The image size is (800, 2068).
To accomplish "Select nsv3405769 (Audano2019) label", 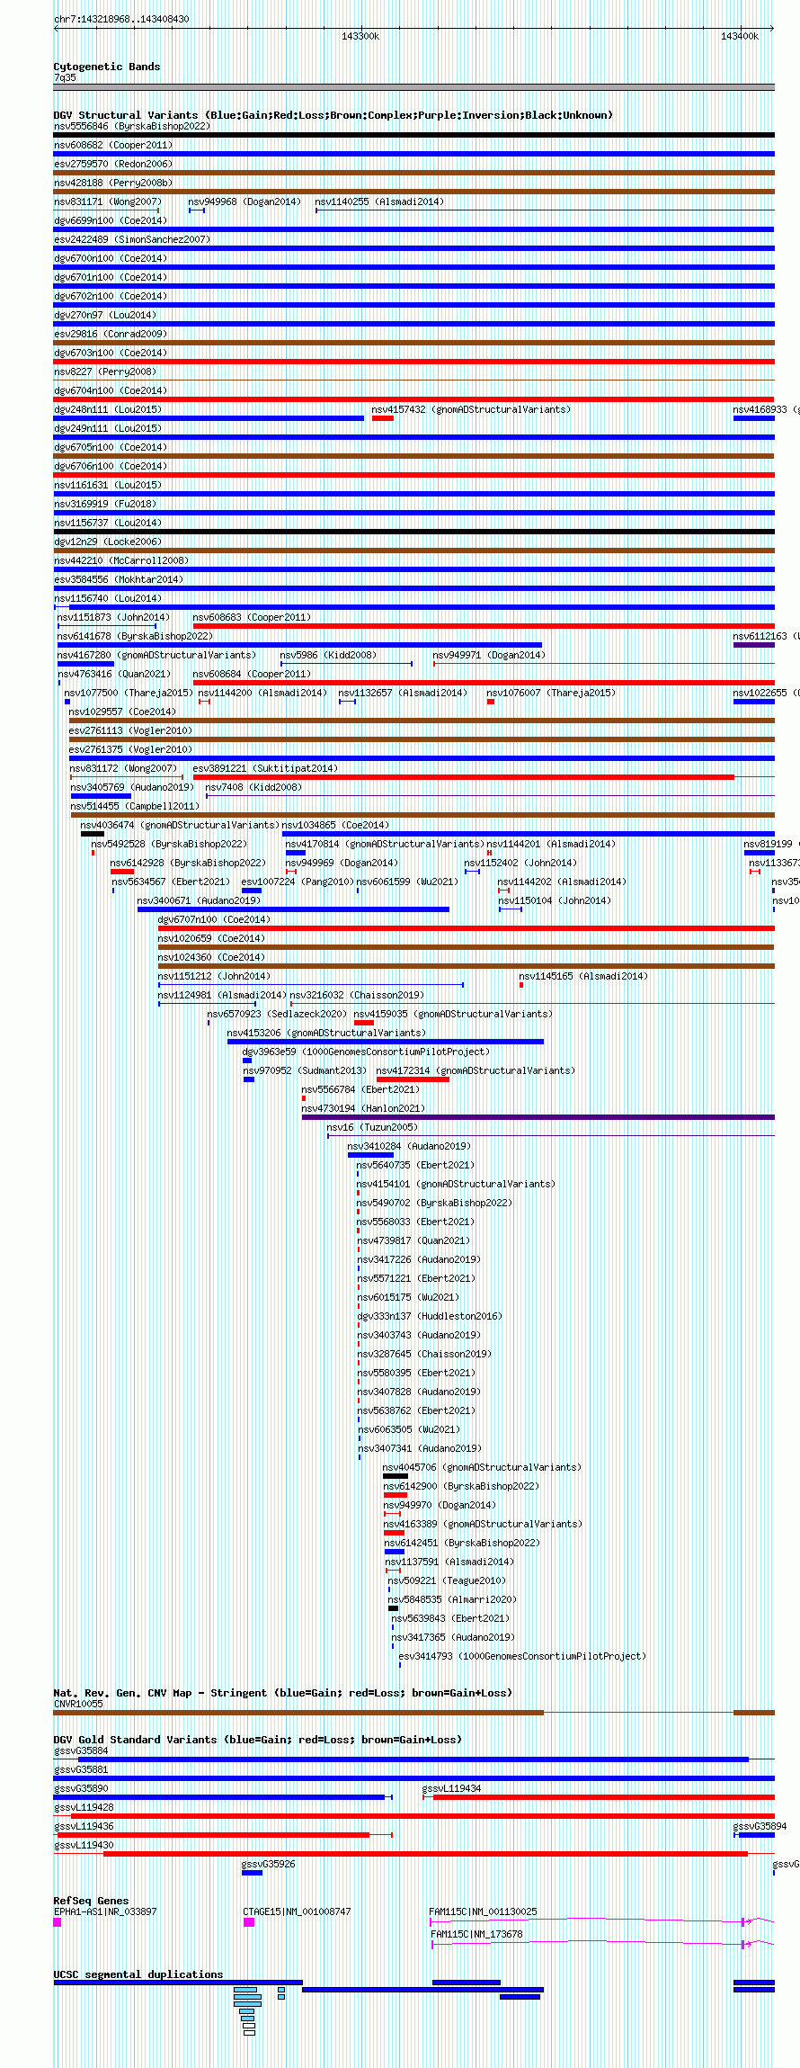I will [x=132, y=787].
